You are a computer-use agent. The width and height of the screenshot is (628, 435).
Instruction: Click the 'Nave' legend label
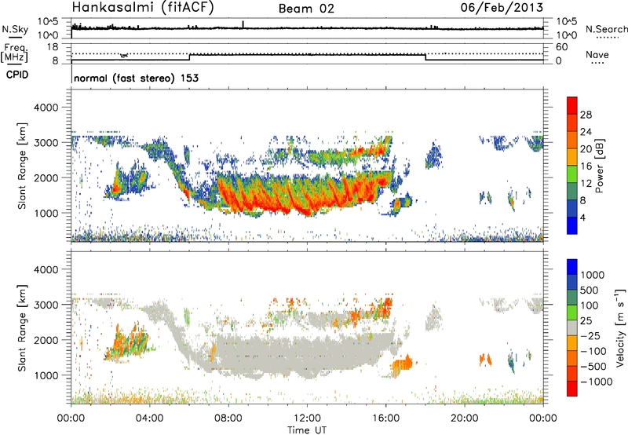[597, 54]
